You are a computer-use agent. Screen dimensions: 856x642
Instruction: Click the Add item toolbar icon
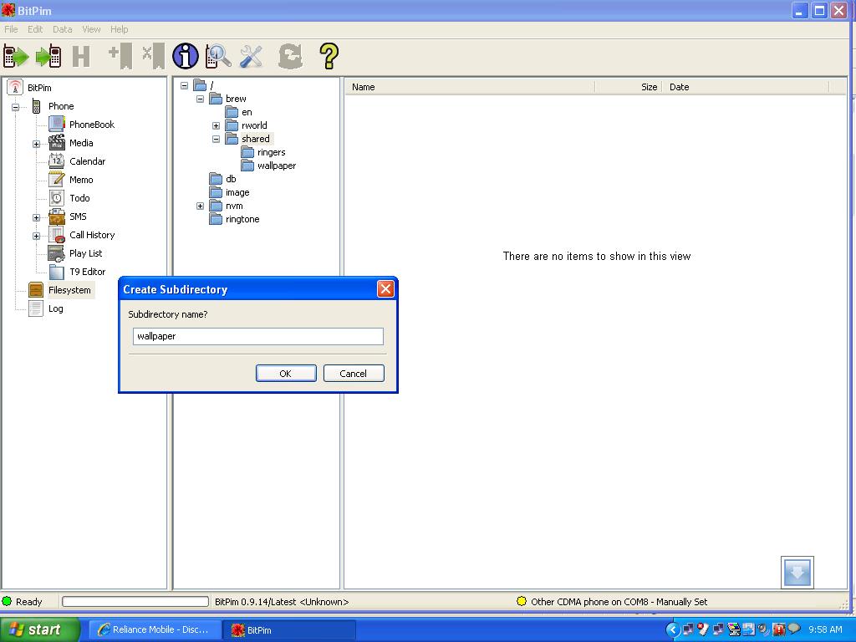tap(120, 56)
